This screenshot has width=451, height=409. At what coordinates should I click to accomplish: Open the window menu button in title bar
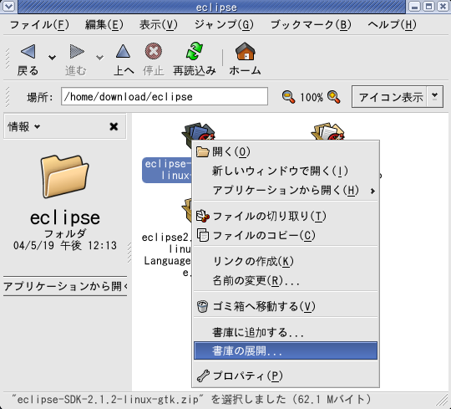[8, 6]
